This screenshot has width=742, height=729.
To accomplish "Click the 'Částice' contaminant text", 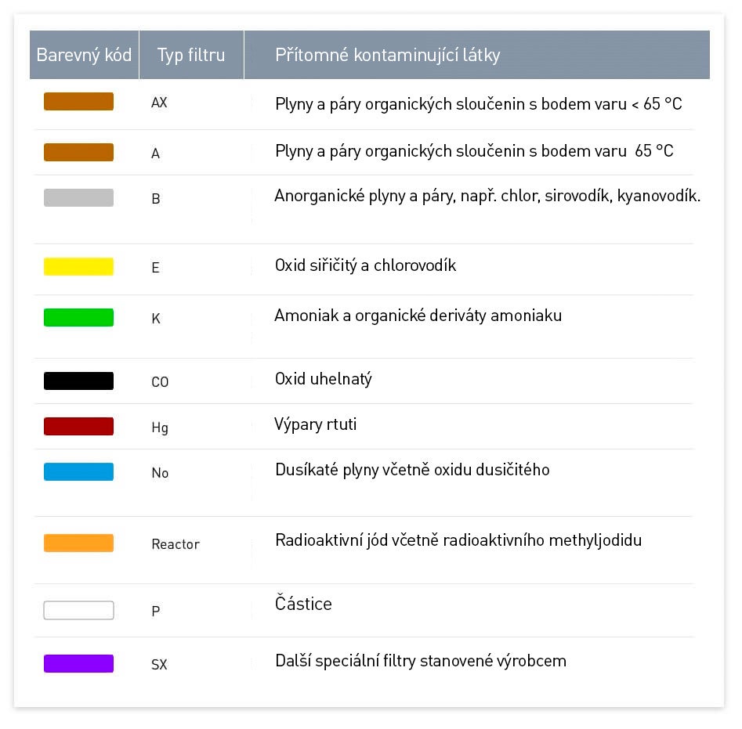I will click(x=303, y=604).
